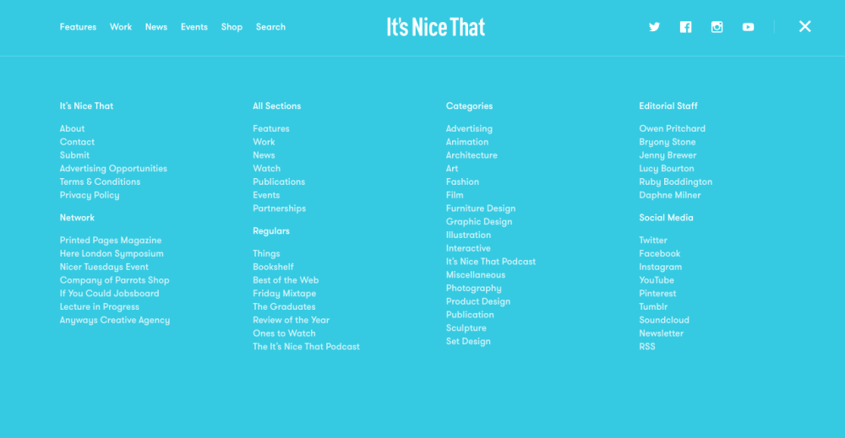Open the Twitter icon in header
The width and height of the screenshot is (845, 438).
coord(654,27)
